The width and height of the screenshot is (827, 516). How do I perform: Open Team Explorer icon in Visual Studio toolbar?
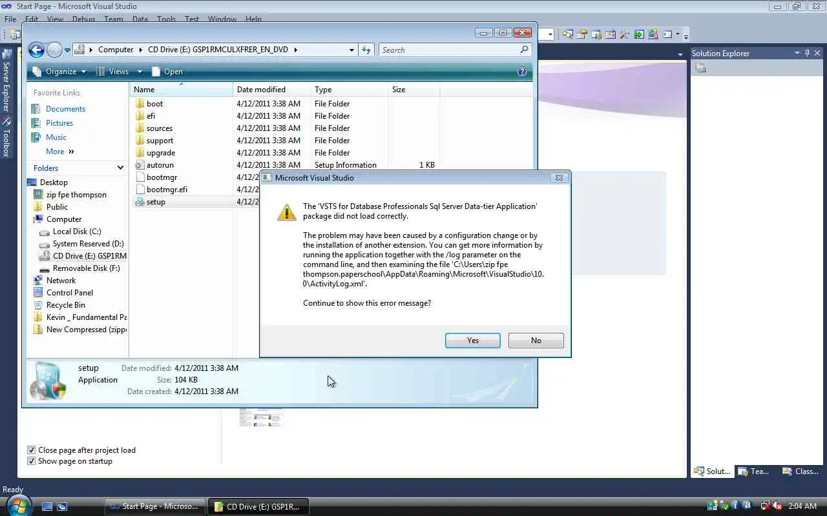coord(596,34)
